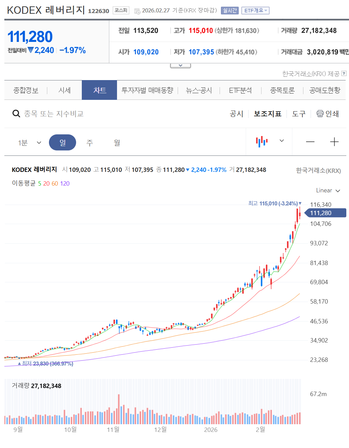Viewport: 349px width, 448px height.
Task: Click the 코스피 market badge
Action: point(121,10)
